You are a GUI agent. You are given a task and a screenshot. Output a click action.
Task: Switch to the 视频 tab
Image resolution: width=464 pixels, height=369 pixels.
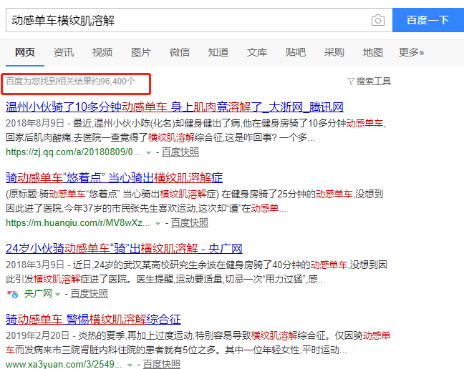(102, 52)
